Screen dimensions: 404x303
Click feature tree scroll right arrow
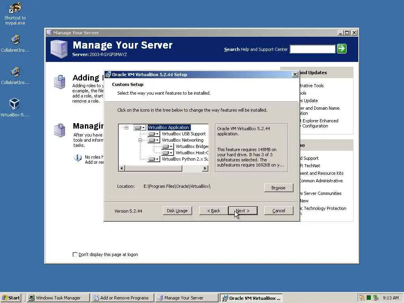(x=205, y=168)
